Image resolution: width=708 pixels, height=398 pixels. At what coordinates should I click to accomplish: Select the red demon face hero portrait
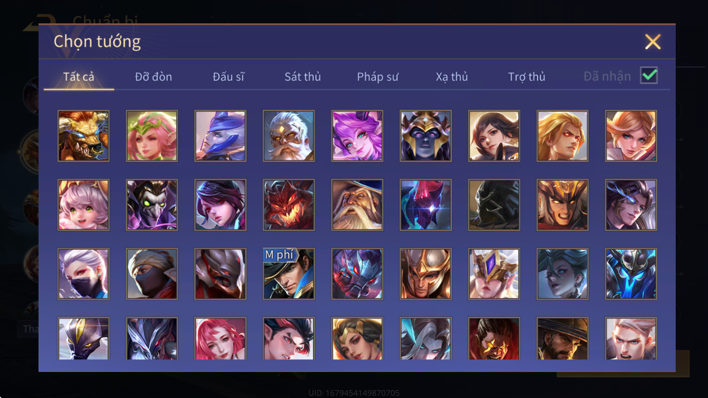tap(288, 205)
